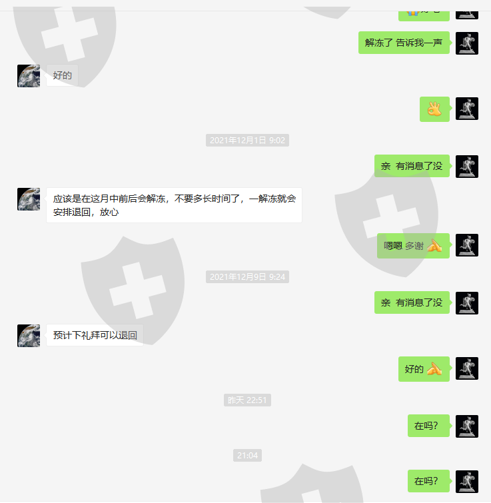Screen dimensions: 491x503
Task: Select the 亲 有消息了没 message under December 1 timestamp
Action: (x=412, y=166)
